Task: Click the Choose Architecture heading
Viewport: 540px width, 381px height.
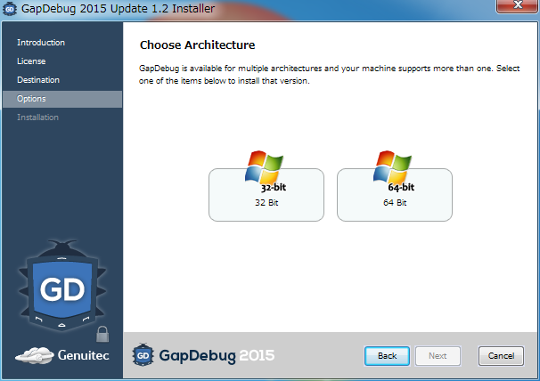Action: (197, 45)
